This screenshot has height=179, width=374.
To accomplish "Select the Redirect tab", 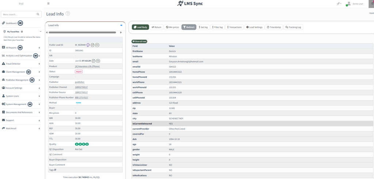I will coord(189,27).
